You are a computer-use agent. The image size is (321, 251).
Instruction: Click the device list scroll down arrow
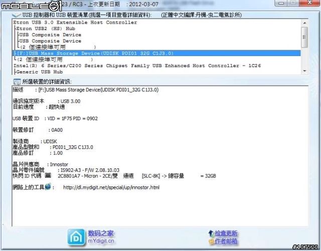click(304, 71)
